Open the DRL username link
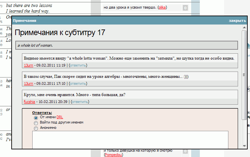 coord(60,117)
